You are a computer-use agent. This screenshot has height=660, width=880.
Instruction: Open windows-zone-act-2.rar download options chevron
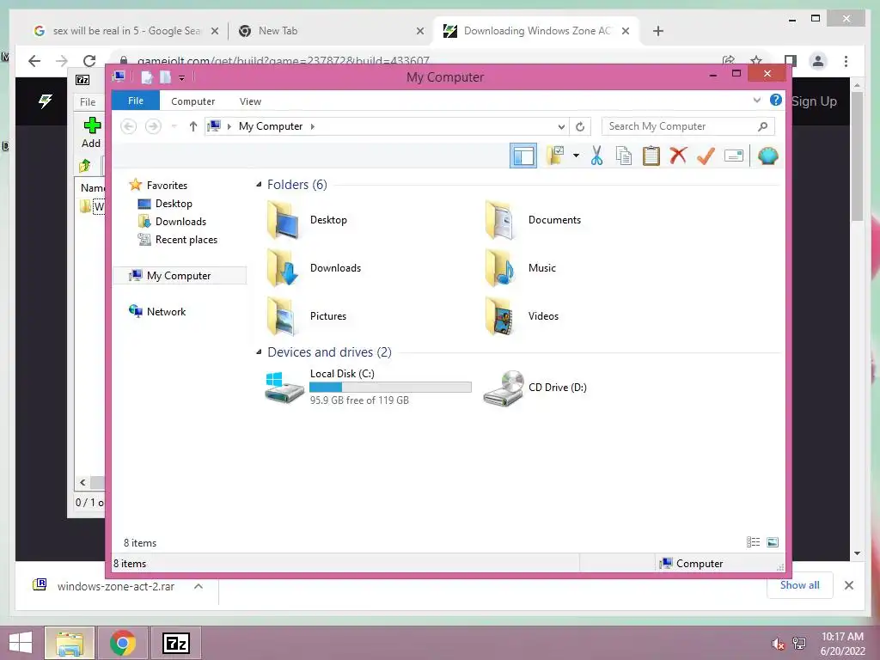[199, 586]
